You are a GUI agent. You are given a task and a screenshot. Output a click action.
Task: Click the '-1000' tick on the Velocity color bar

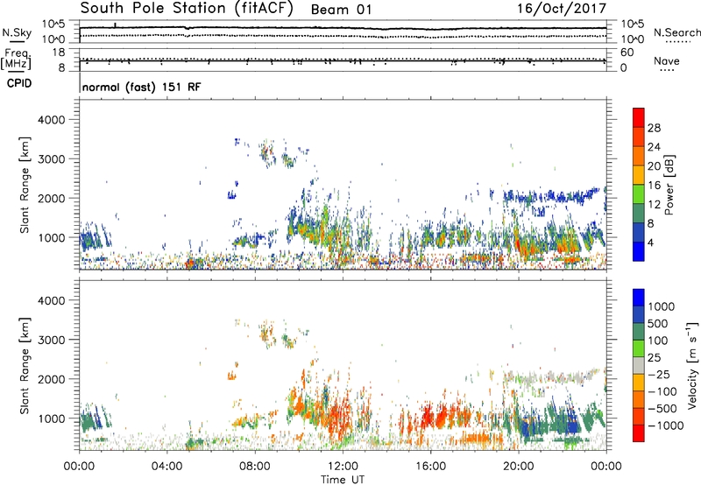click(x=665, y=425)
